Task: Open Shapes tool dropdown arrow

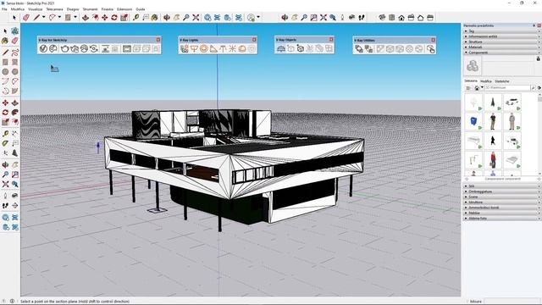Action: 75,17
